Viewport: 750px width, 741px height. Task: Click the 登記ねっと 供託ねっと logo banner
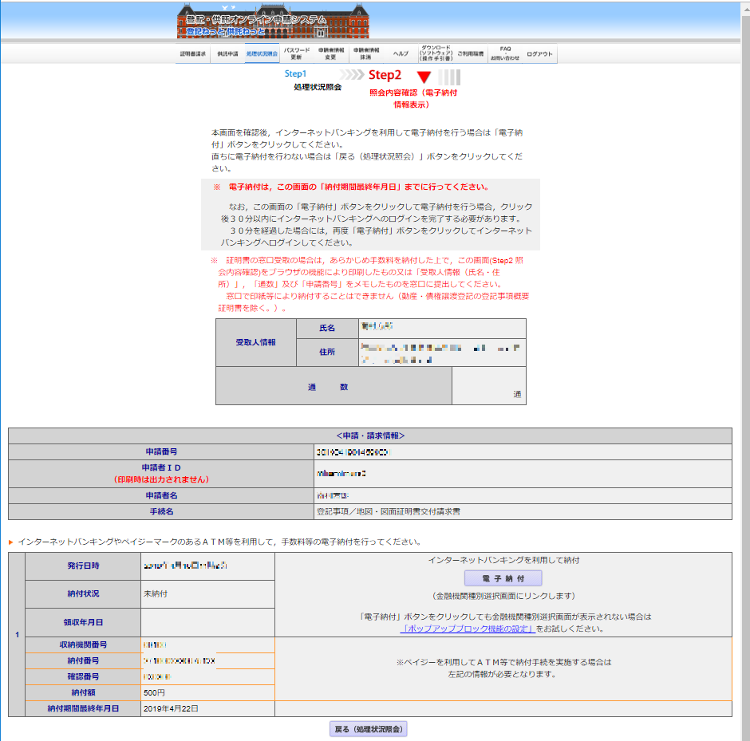coord(252,24)
